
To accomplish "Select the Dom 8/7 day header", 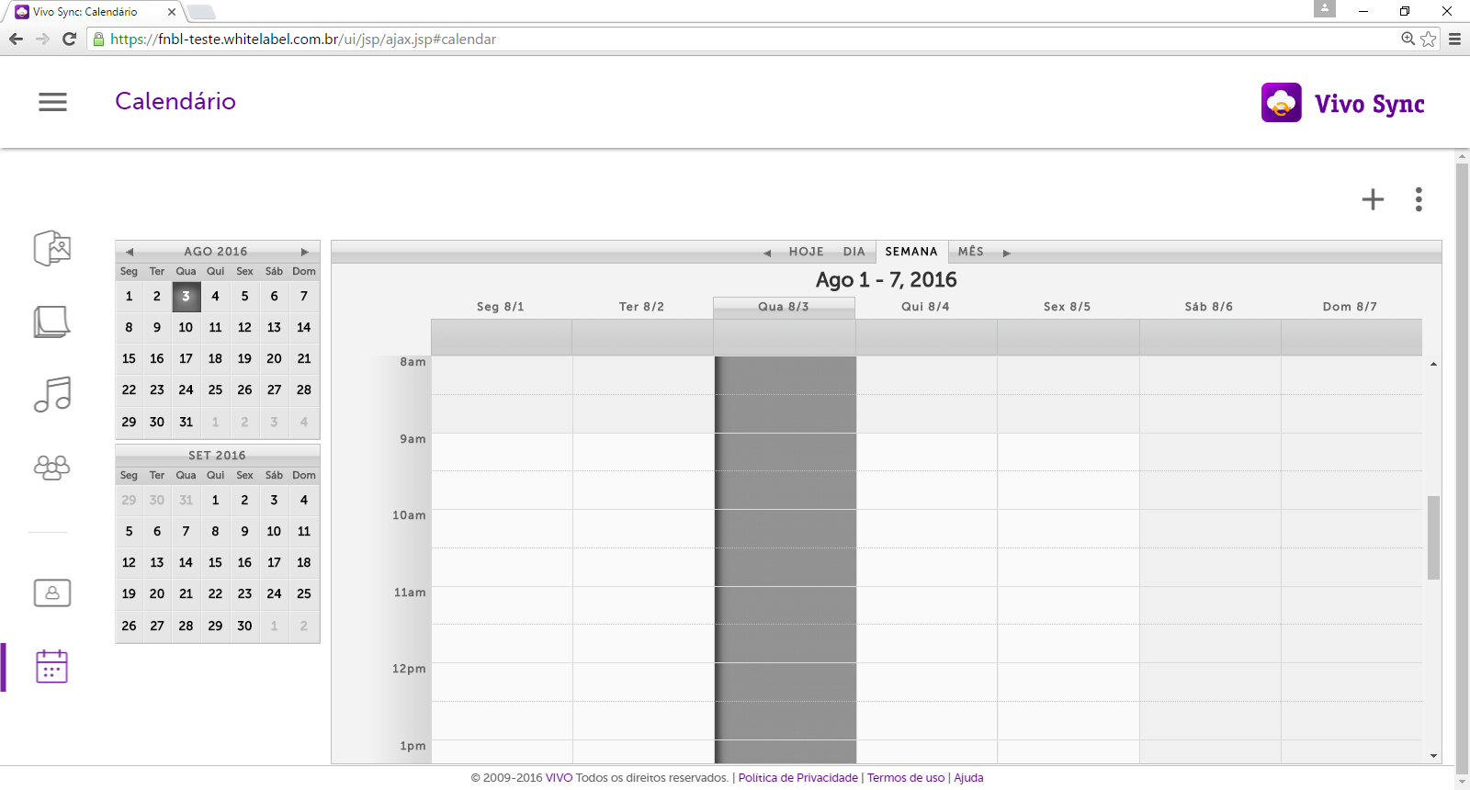I will coord(1351,307).
